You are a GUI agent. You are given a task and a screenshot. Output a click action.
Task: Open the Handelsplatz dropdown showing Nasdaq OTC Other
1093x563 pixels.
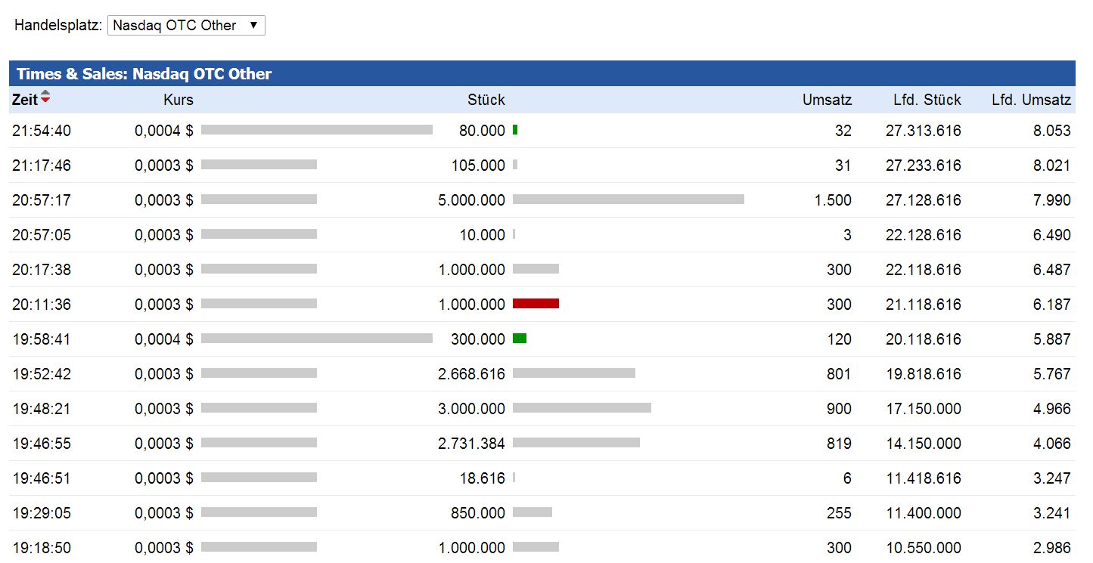click(x=186, y=25)
